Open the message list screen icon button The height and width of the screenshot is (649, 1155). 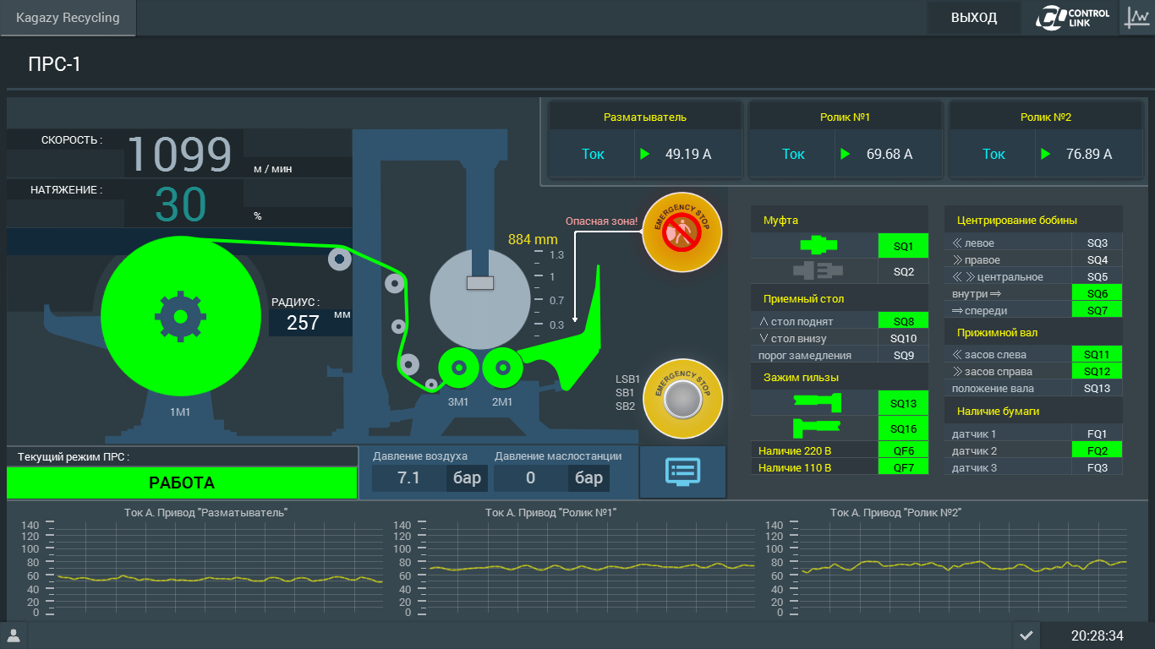[x=683, y=472]
